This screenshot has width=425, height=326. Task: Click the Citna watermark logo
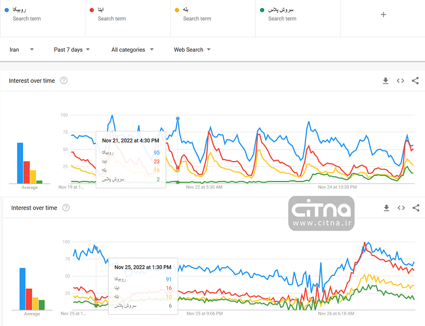322,213
